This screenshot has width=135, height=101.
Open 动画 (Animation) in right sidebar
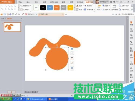coord(131,30)
